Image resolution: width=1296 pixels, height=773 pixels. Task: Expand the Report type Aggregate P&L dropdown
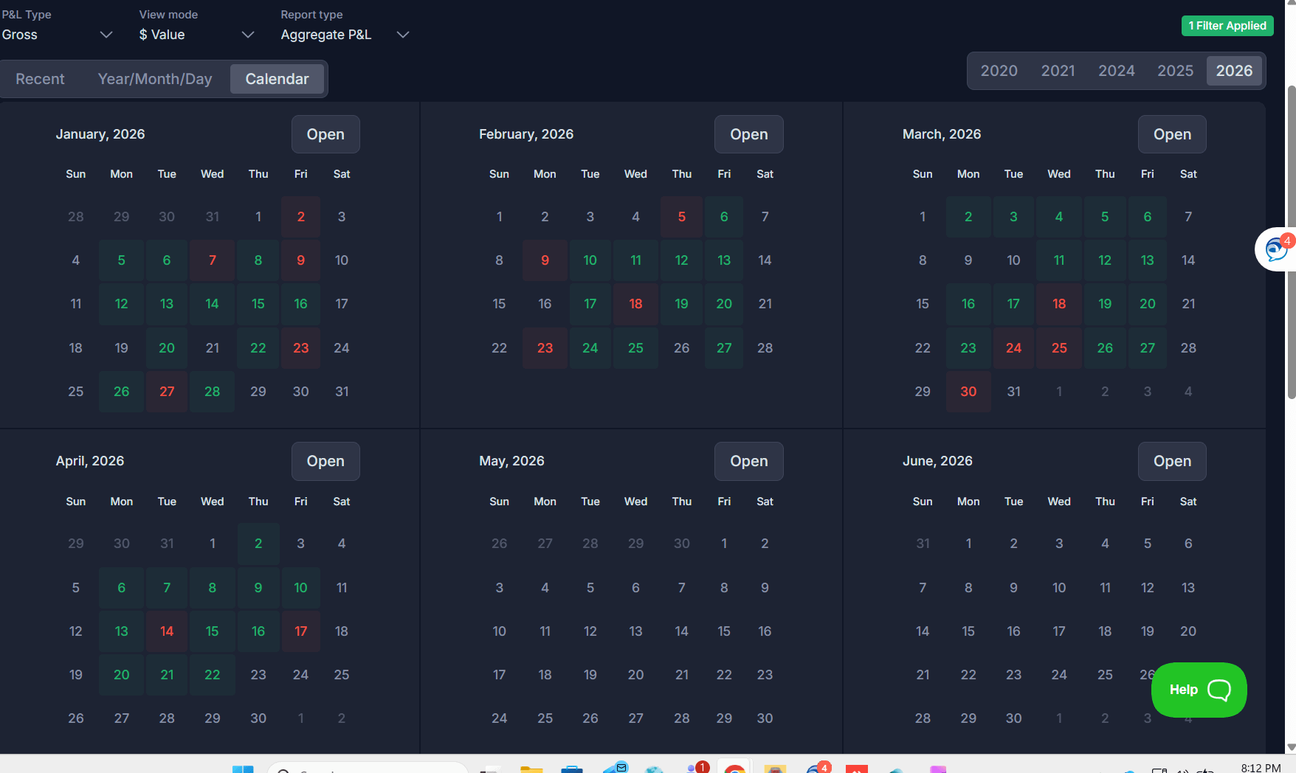point(345,35)
